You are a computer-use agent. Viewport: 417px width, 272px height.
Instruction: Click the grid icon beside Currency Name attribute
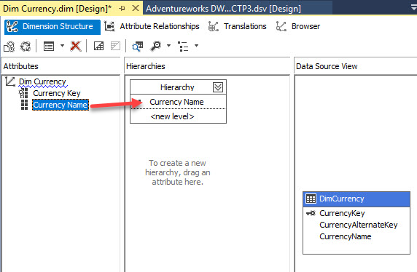[x=24, y=105]
